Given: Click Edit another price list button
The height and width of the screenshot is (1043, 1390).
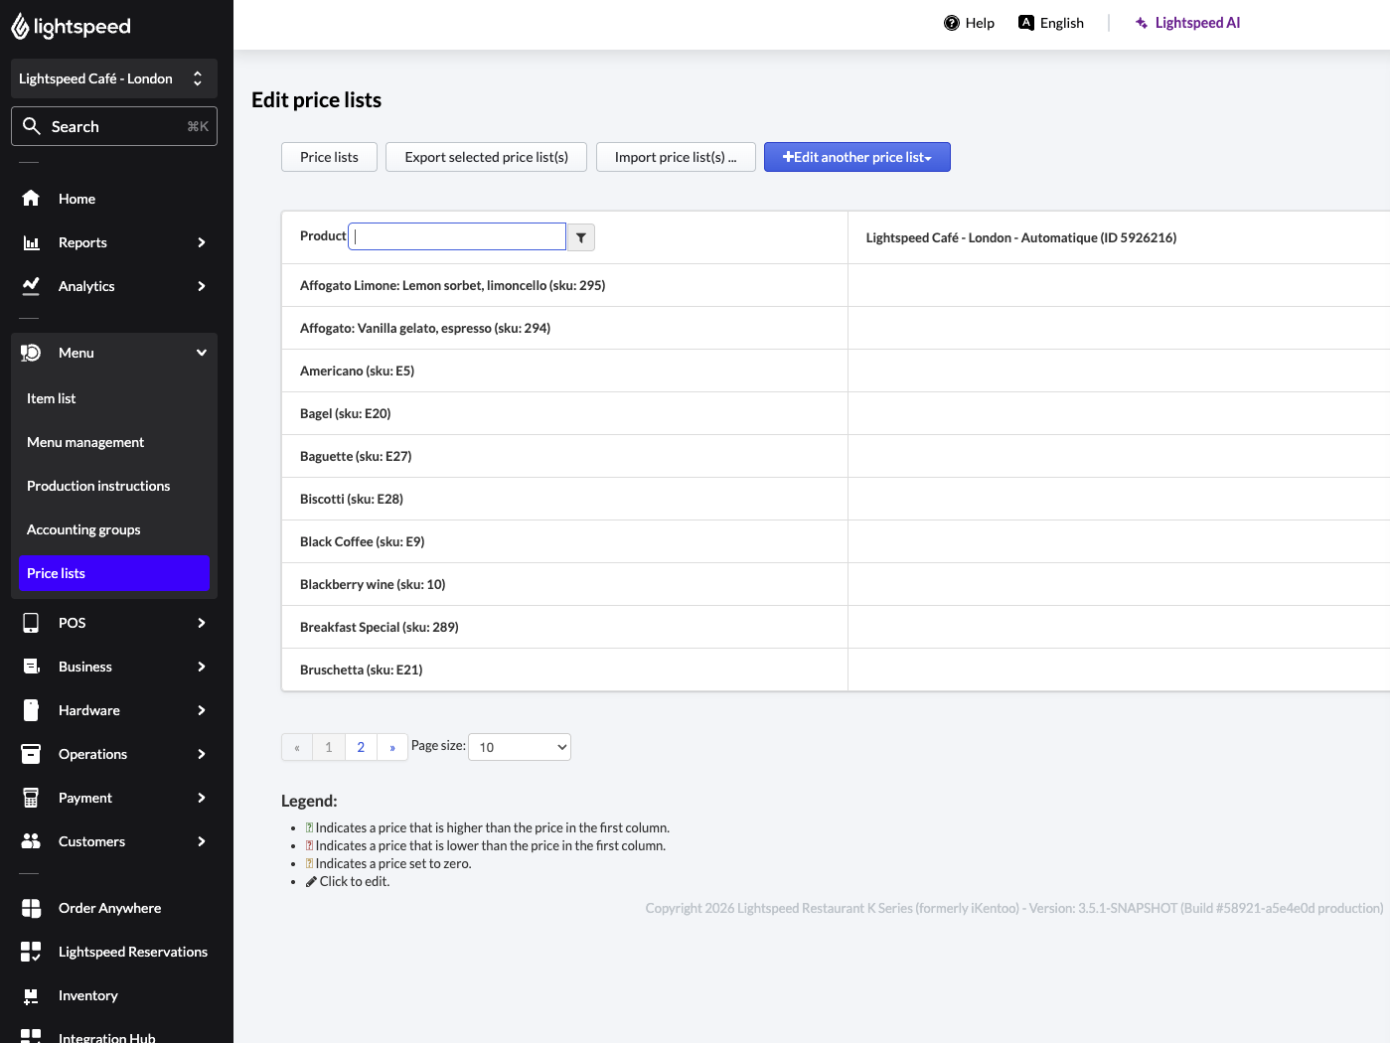Looking at the screenshot, I should [857, 157].
